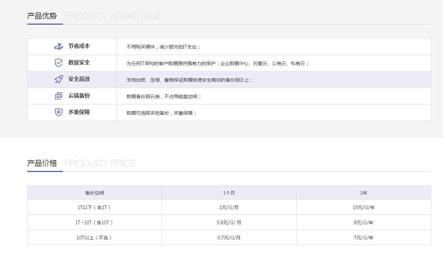Click the 备份空间 column header
Viewport: 443px width, 261px height.
pyautogui.click(x=95, y=193)
